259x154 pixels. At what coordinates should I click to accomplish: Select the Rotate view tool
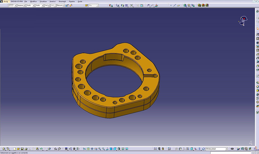(x=96, y=149)
